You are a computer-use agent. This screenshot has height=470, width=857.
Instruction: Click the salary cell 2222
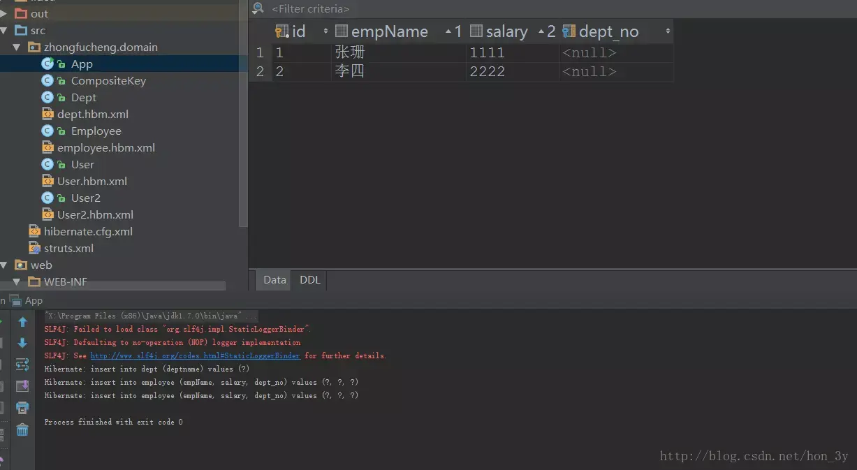click(x=512, y=71)
